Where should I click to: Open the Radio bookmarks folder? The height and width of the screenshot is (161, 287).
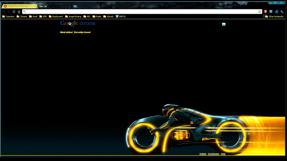coord(97,17)
